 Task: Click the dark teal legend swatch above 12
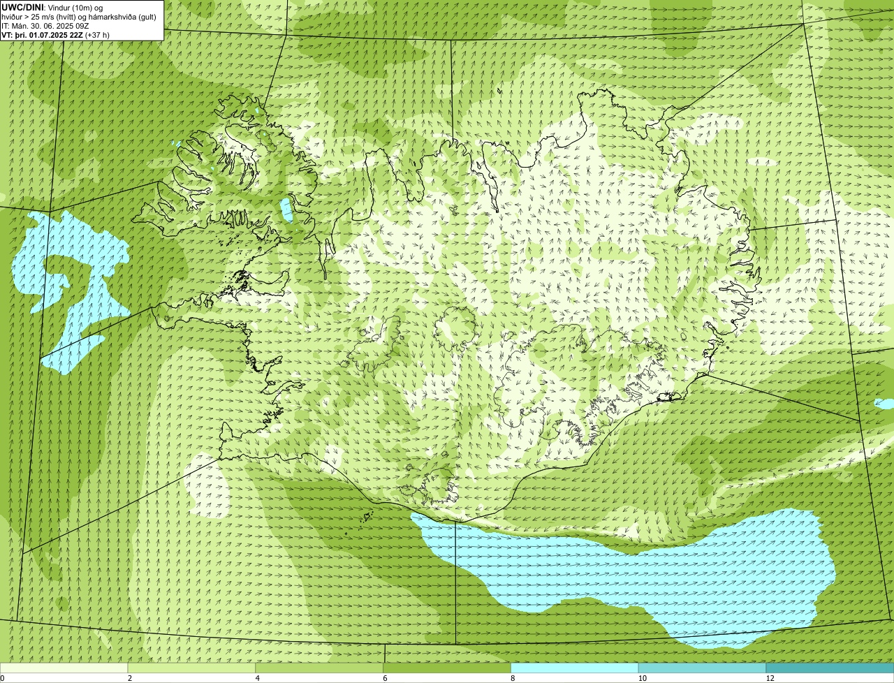[x=830, y=668]
